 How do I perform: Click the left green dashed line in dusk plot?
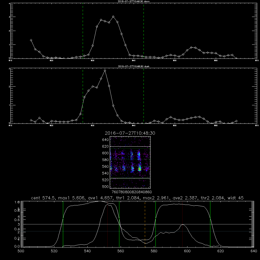coord(83,96)
